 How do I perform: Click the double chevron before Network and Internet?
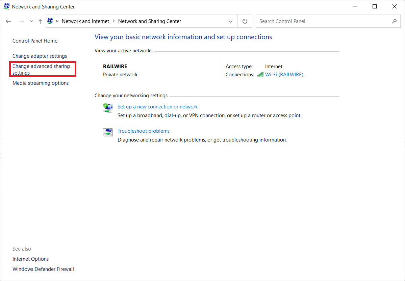point(57,21)
